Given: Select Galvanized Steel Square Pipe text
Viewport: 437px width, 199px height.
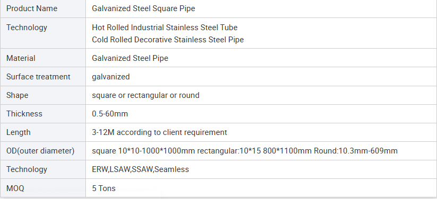Looking at the screenshot, I should click(x=144, y=8).
